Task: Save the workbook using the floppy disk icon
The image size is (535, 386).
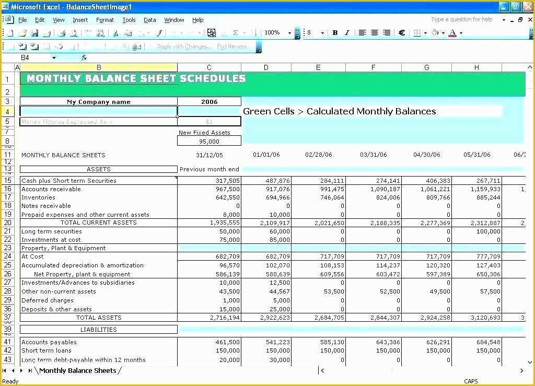Action: click(x=34, y=33)
